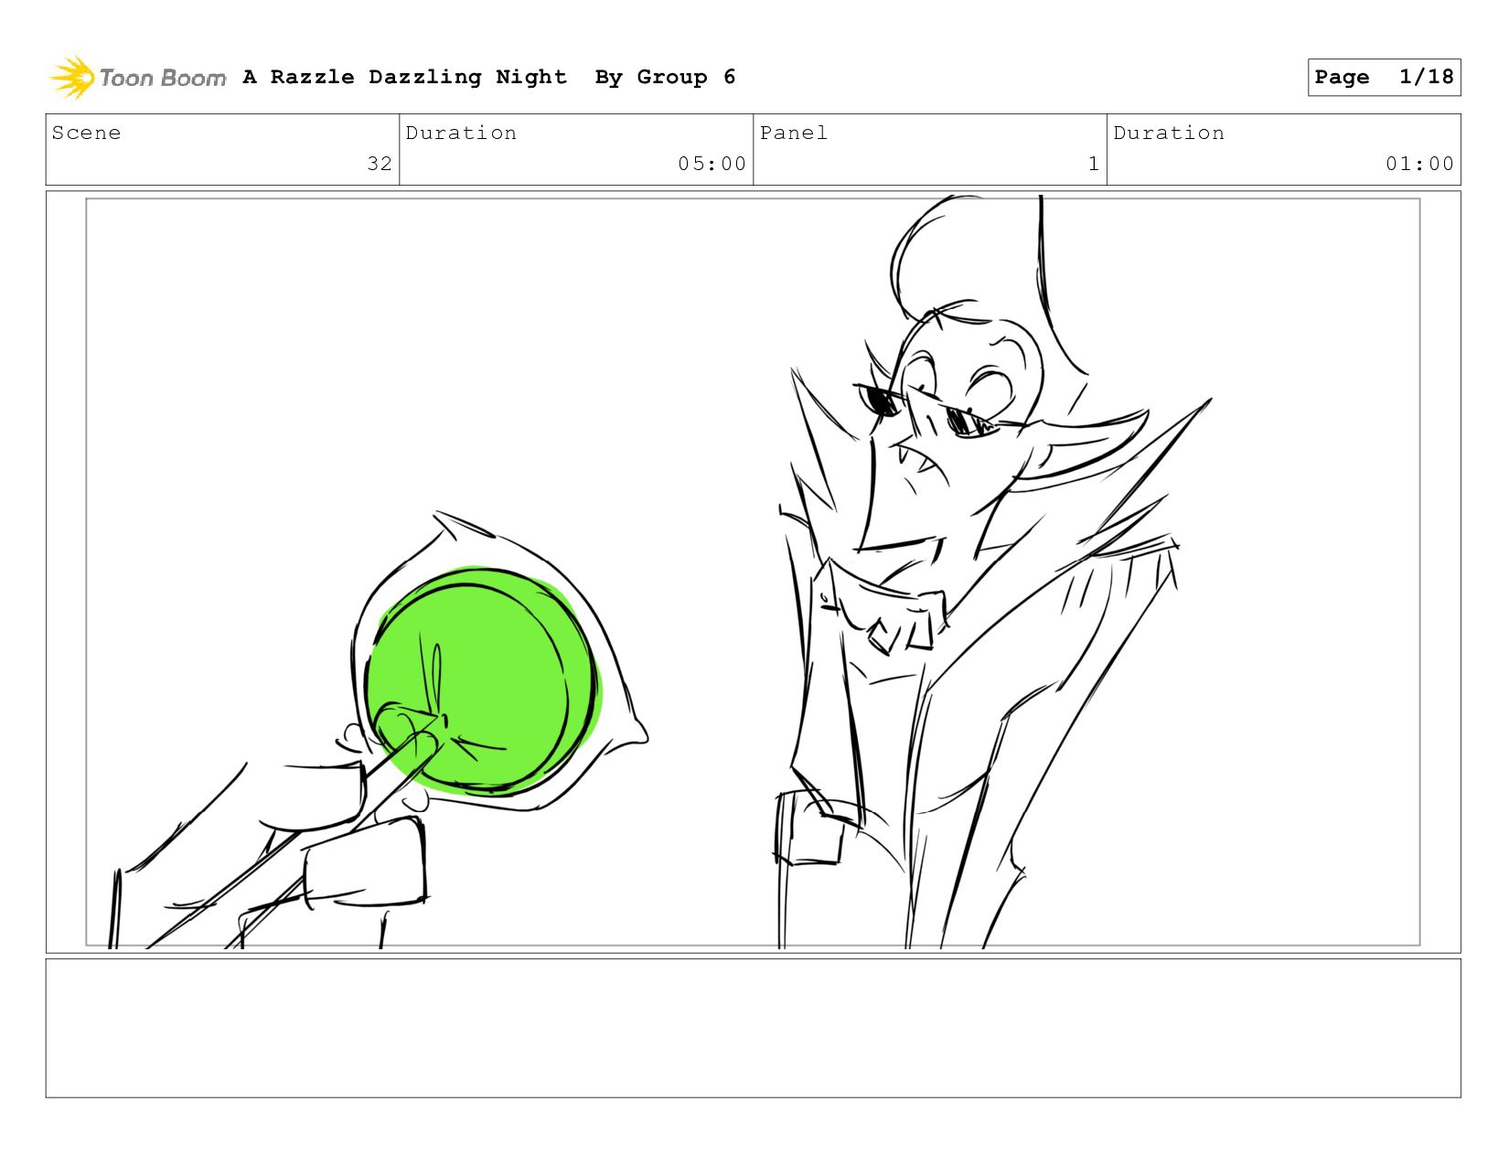Click the panel duration value '01:00'
The height and width of the screenshot is (1166, 1509).
tap(1419, 164)
